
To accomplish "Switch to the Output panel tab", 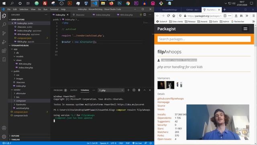I will 73,90.
